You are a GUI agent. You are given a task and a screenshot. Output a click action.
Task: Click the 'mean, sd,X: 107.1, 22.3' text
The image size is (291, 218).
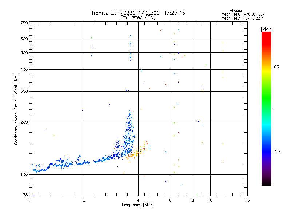242,18
